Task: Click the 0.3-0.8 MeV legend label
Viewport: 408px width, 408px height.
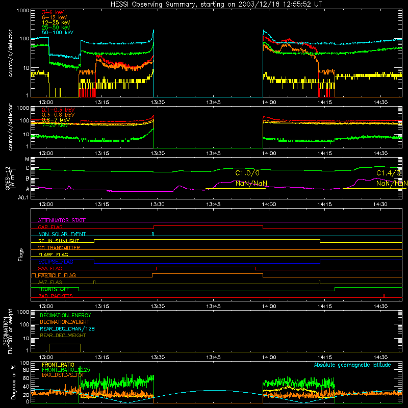Action: pyautogui.click(x=58, y=115)
